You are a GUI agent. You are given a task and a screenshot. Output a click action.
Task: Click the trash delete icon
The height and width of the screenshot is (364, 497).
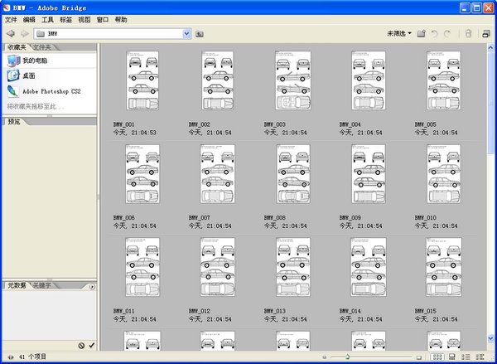tap(468, 34)
